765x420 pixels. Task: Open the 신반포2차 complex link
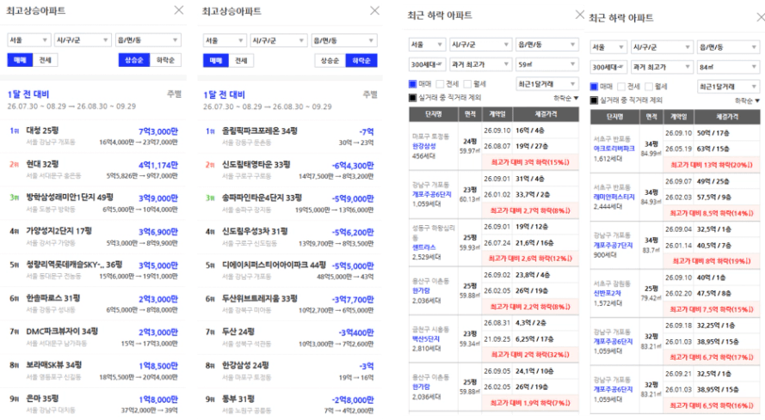pyautogui.click(x=607, y=294)
